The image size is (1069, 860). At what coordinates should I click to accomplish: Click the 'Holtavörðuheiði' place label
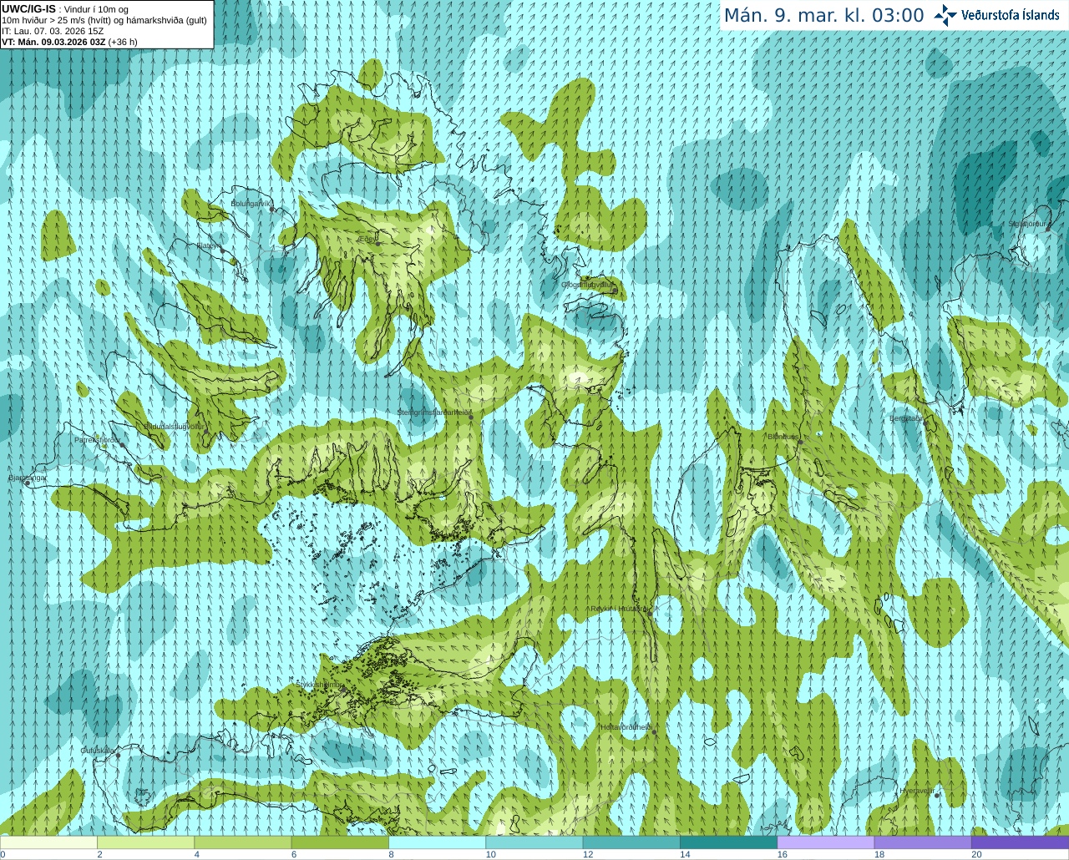point(626,727)
